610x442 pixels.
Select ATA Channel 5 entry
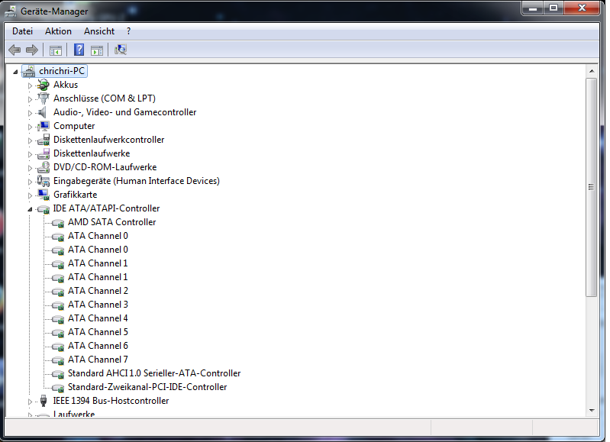[x=98, y=332]
